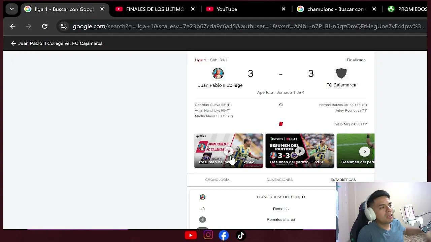This screenshot has width=431, height=242.
Task: Click the soccer ball goals icon
Action: 281,105
